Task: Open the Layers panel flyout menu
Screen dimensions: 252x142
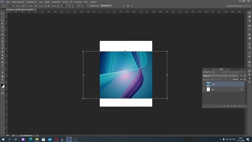Action: [x=245, y=69]
